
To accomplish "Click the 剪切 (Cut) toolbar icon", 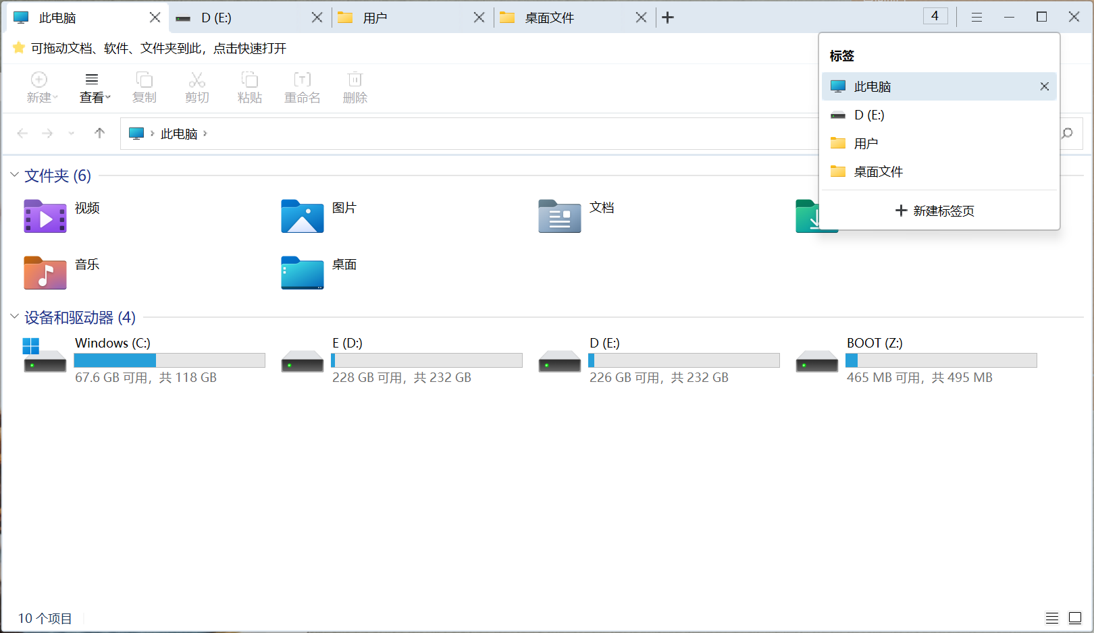I will pos(197,87).
